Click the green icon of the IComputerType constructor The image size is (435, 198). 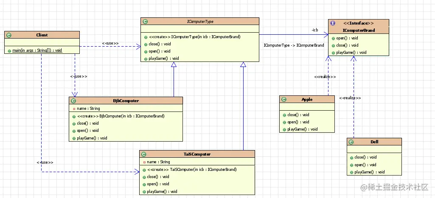pyautogui.click(x=146, y=37)
